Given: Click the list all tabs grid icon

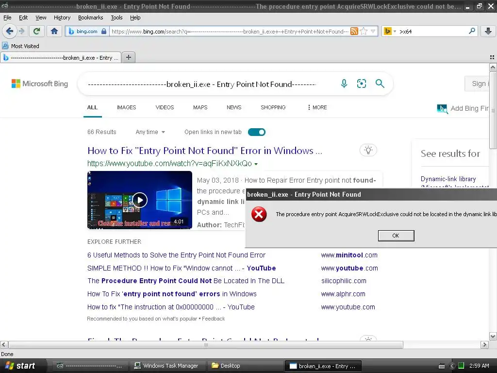Looking at the screenshot, I should [492, 57].
